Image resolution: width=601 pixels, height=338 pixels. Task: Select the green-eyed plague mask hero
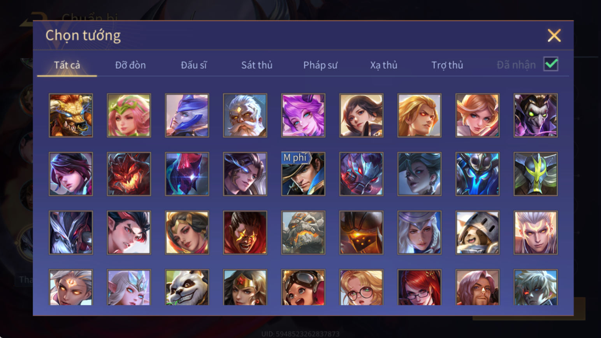tap(536, 115)
